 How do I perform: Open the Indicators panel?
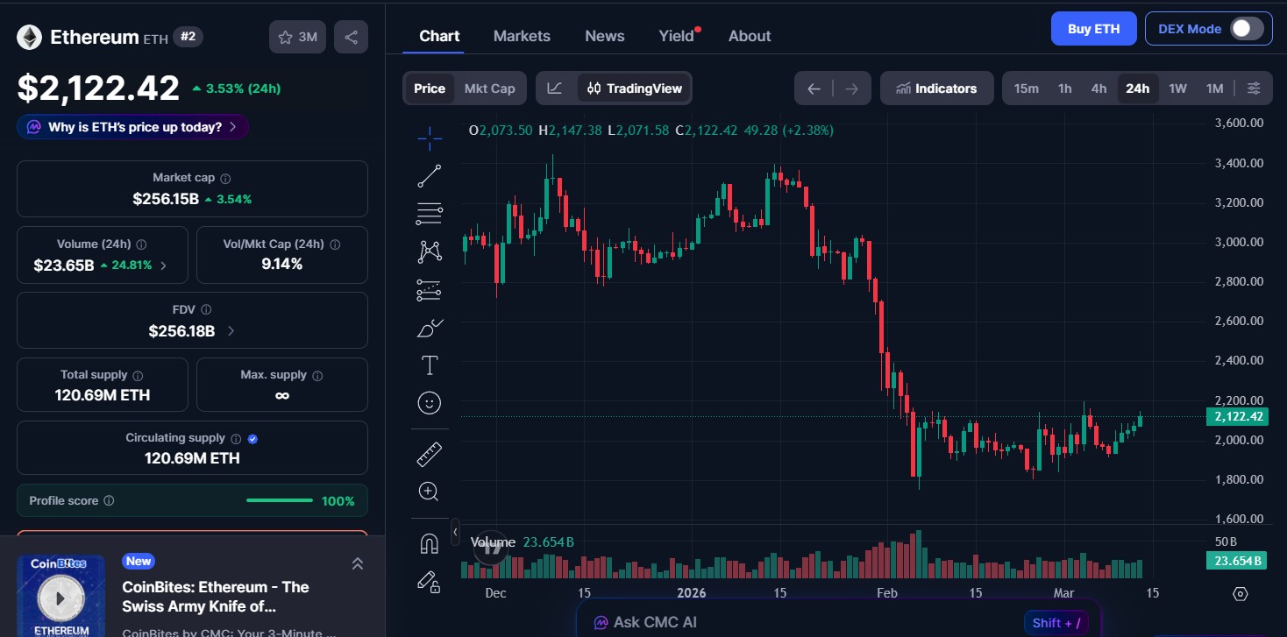coord(936,88)
